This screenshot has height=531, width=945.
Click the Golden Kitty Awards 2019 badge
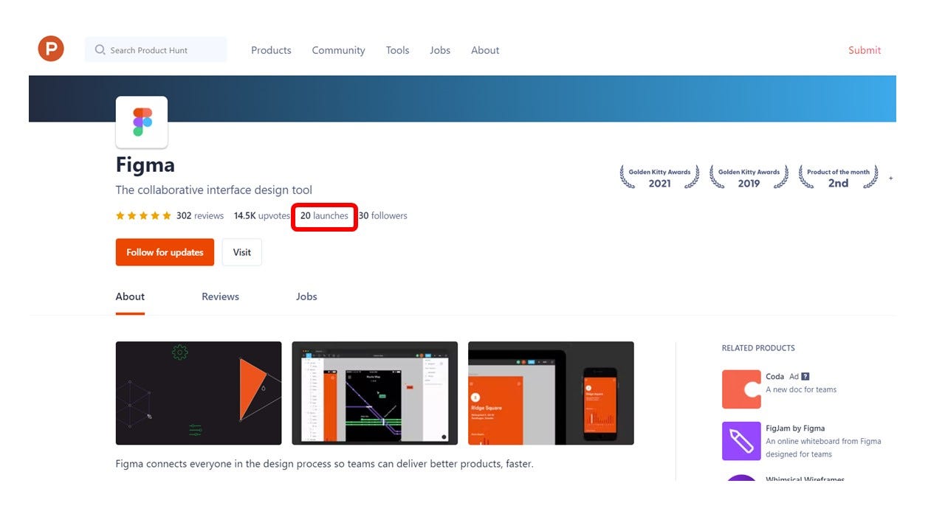pos(749,178)
